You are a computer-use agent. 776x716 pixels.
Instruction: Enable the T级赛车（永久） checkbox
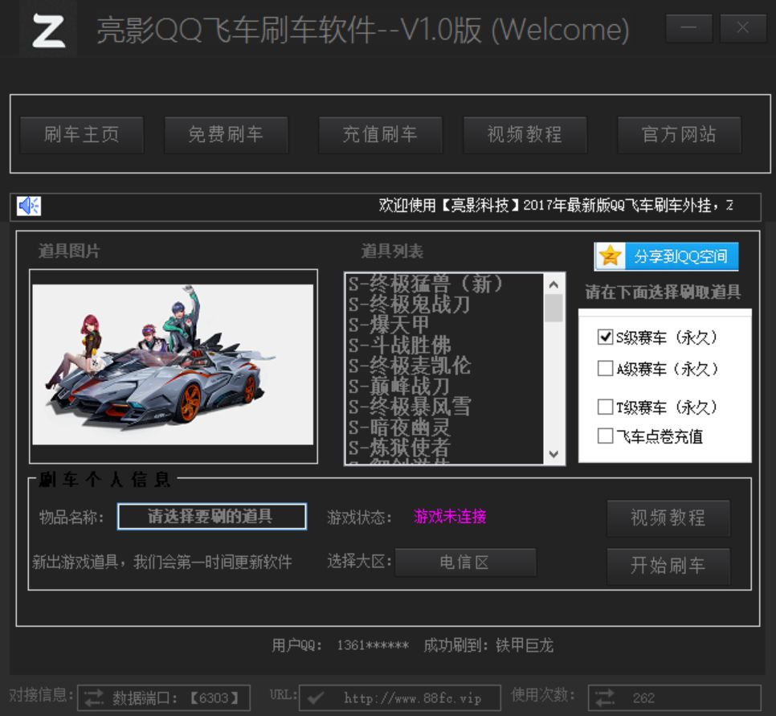click(605, 407)
